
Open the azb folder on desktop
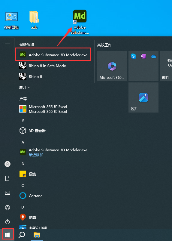34,20
